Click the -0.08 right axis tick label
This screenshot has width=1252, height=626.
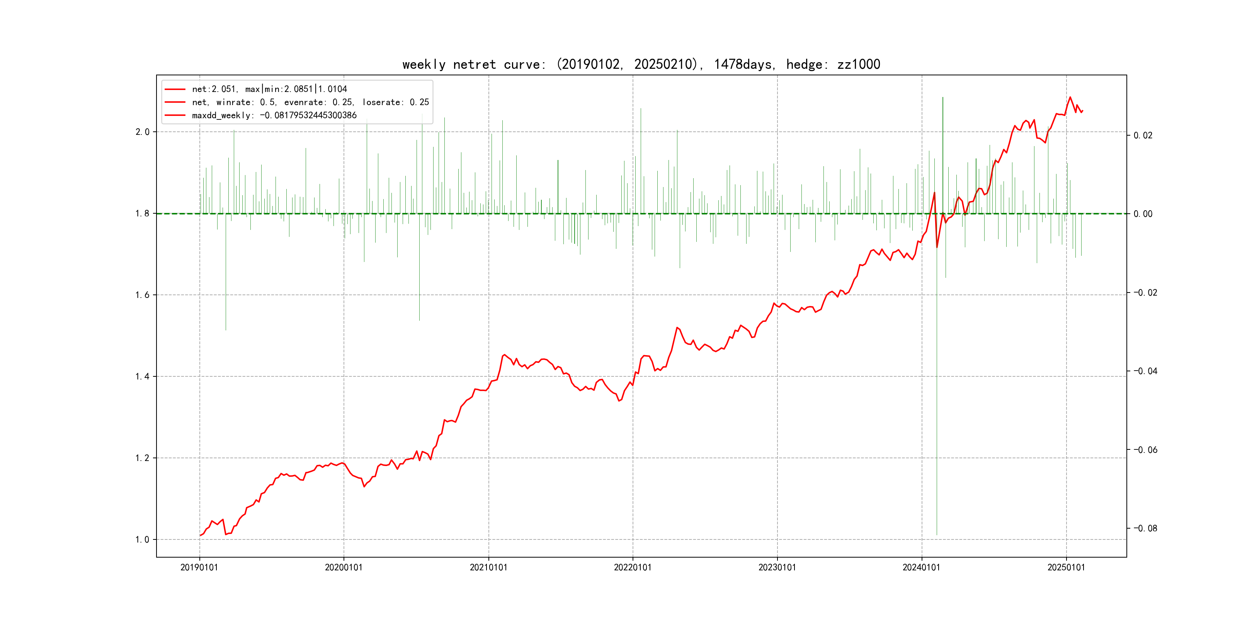[x=1145, y=528]
